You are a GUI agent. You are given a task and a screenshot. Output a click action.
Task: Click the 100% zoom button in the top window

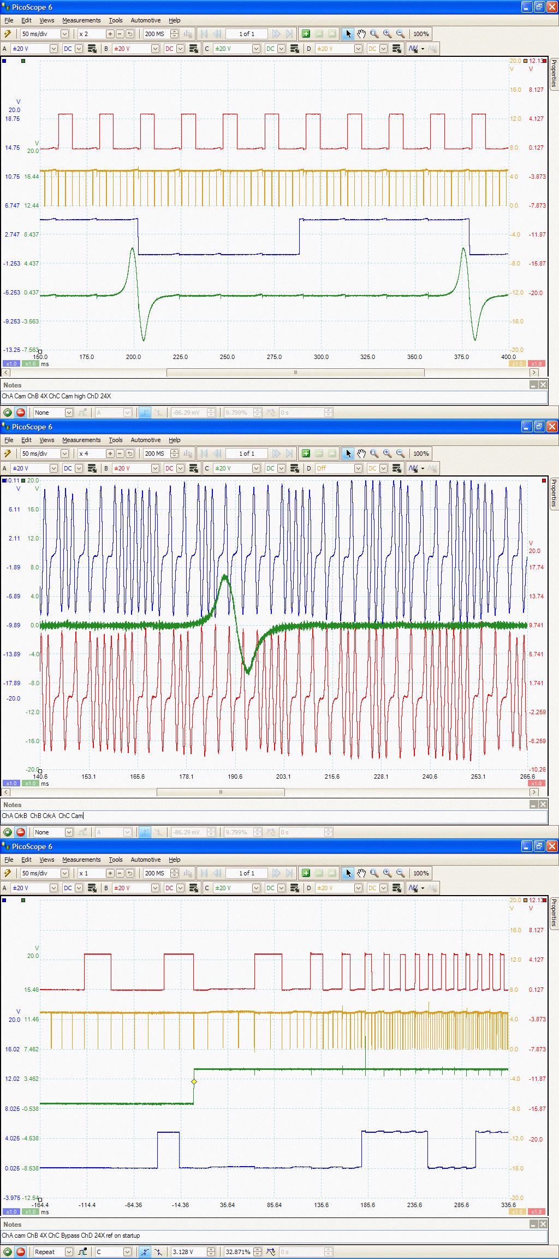[x=421, y=34]
